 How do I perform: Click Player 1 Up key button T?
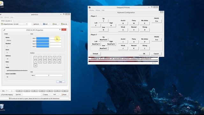pyautogui.click(x=103, y=21)
